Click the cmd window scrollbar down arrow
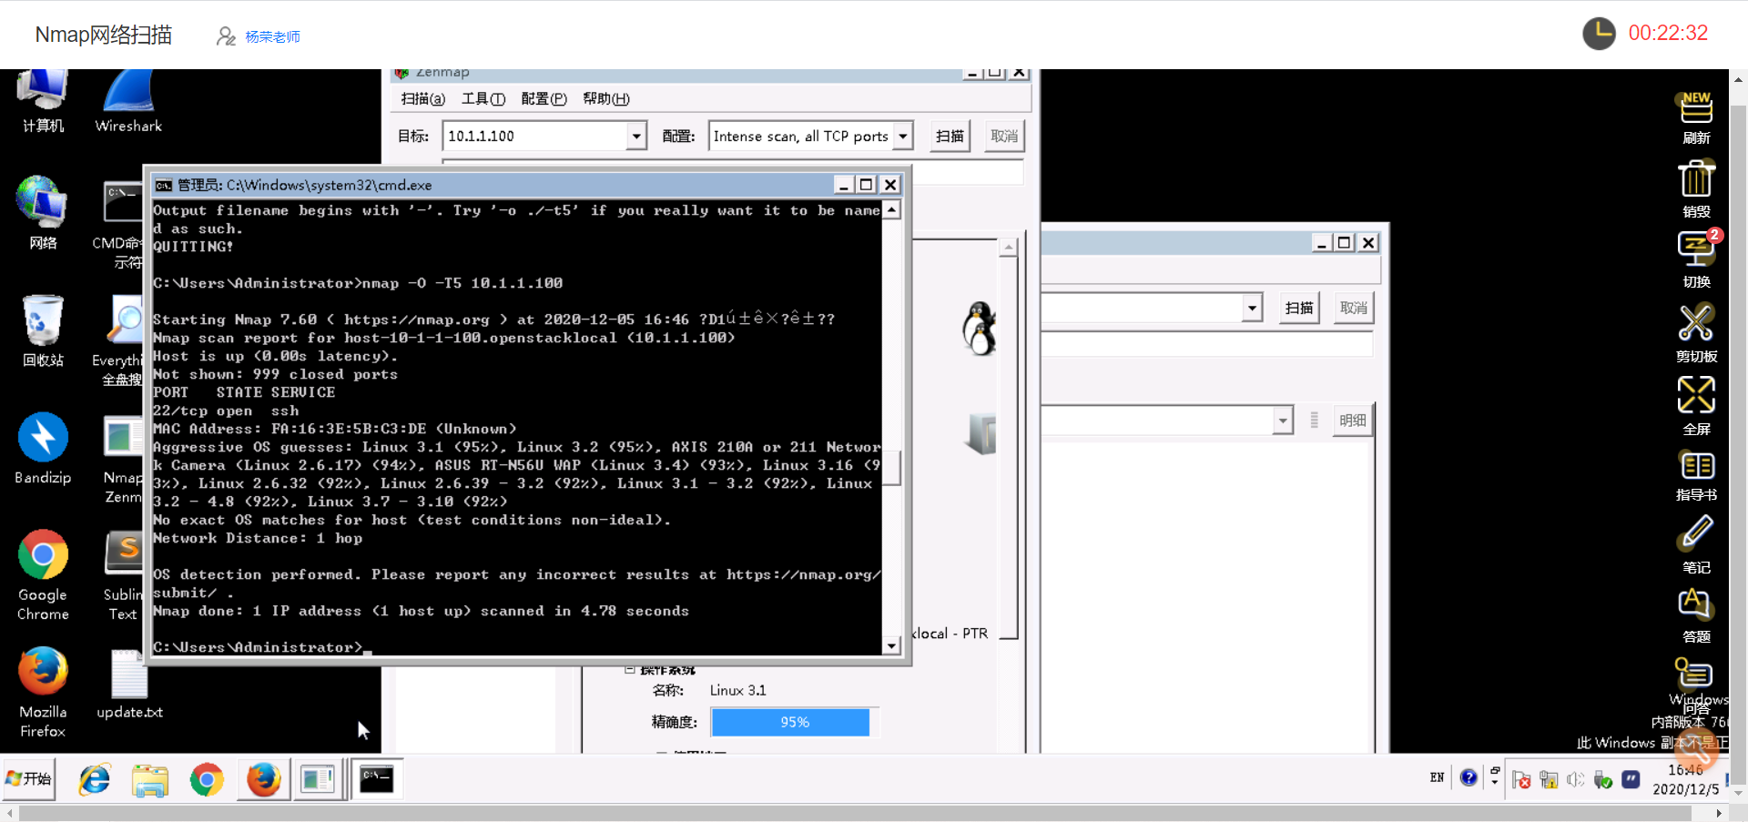The height and width of the screenshot is (822, 1748). 892,645
